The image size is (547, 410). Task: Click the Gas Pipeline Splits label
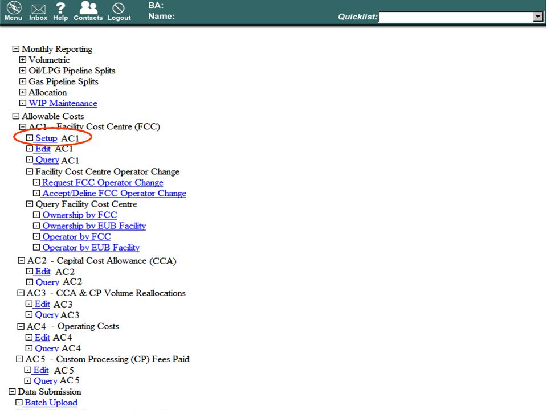click(x=63, y=81)
